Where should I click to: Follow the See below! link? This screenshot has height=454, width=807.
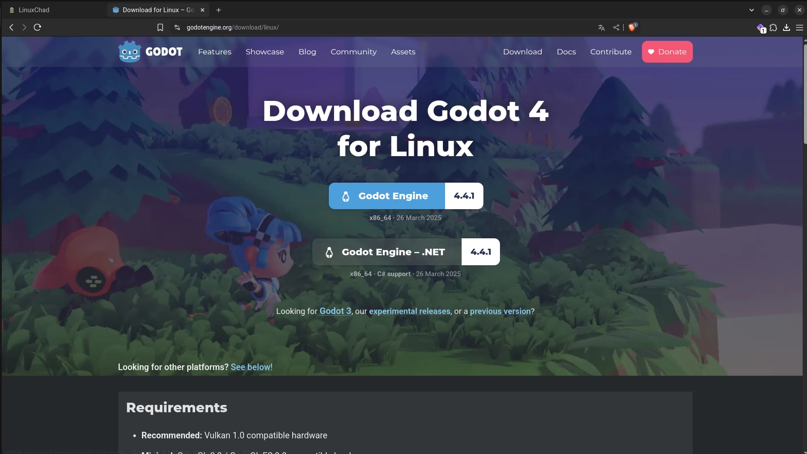(x=252, y=367)
